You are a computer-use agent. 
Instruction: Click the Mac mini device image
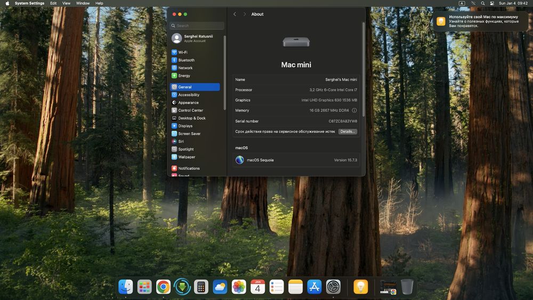(x=296, y=42)
